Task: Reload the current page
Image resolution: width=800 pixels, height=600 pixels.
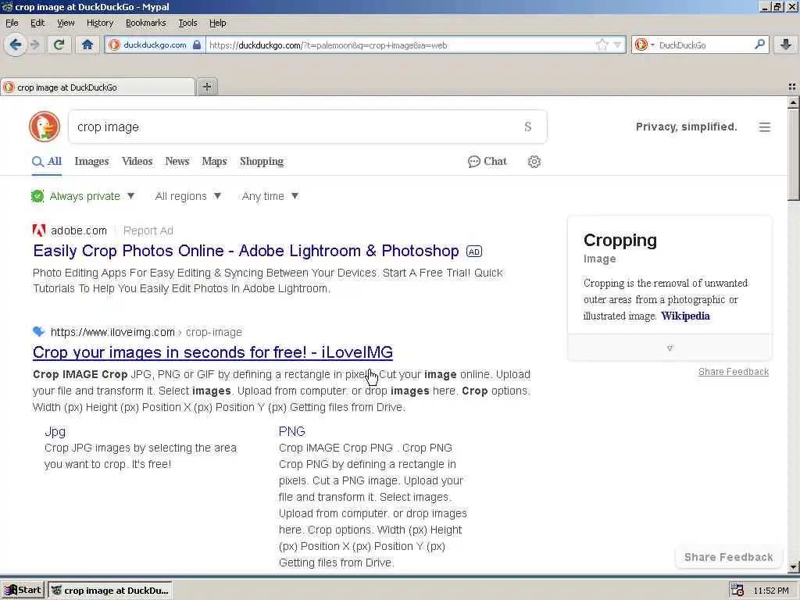Action: pyautogui.click(x=59, y=45)
